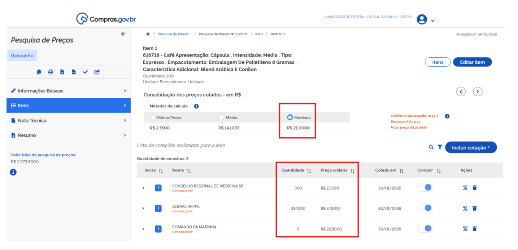Expand the CONSELHO REGIONAL DE MEDICINA SP row
The width and height of the screenshot is (518, 250).
pos(143,188)
